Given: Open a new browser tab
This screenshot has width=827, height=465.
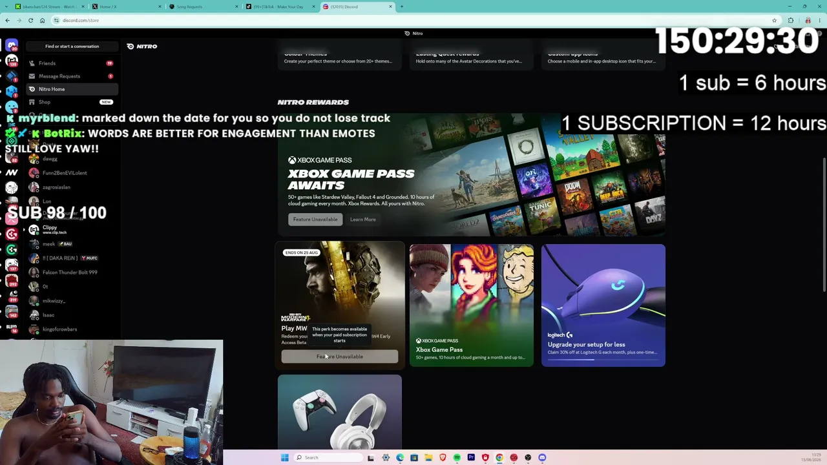Looking at the screenshot, I should (x=401, y=6).
